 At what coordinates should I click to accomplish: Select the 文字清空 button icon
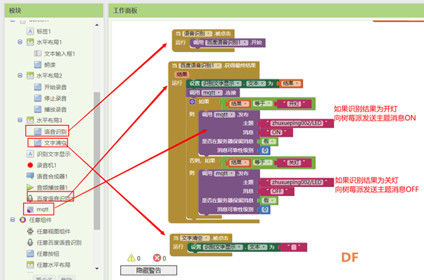38,143
